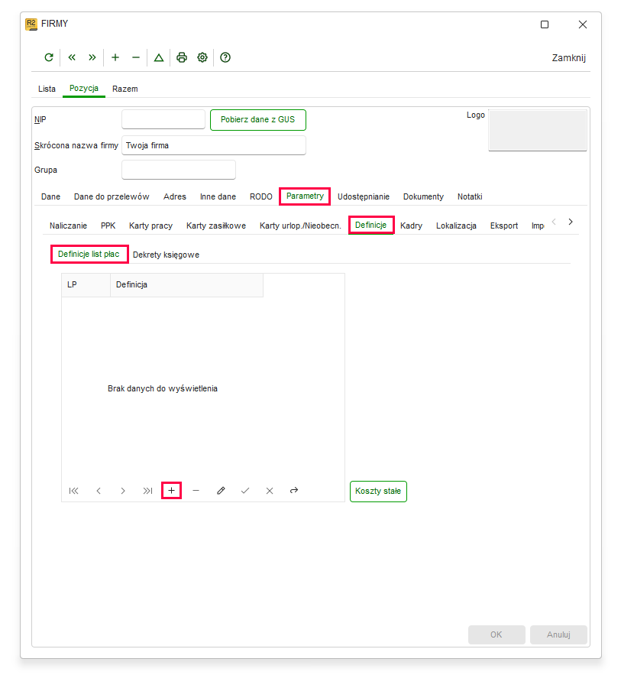This screenshot has width=621, height=675.
Task: Go to the next definition in the grid navigator
Action: (x=123, y=491)
